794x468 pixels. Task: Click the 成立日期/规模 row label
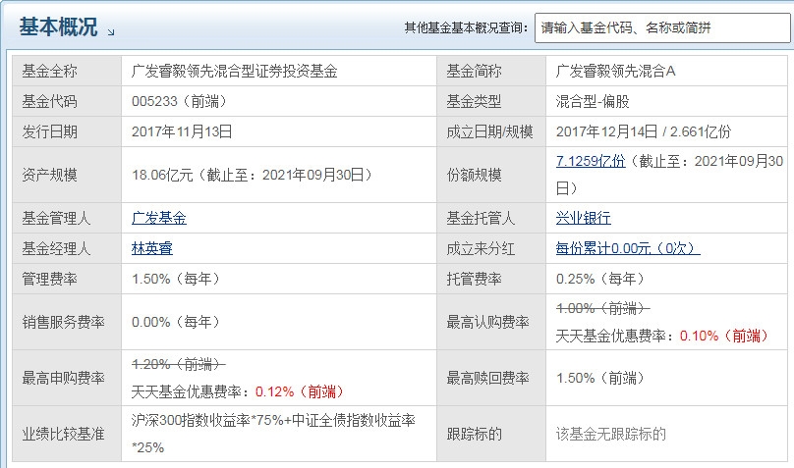click(x=489, y=131)
